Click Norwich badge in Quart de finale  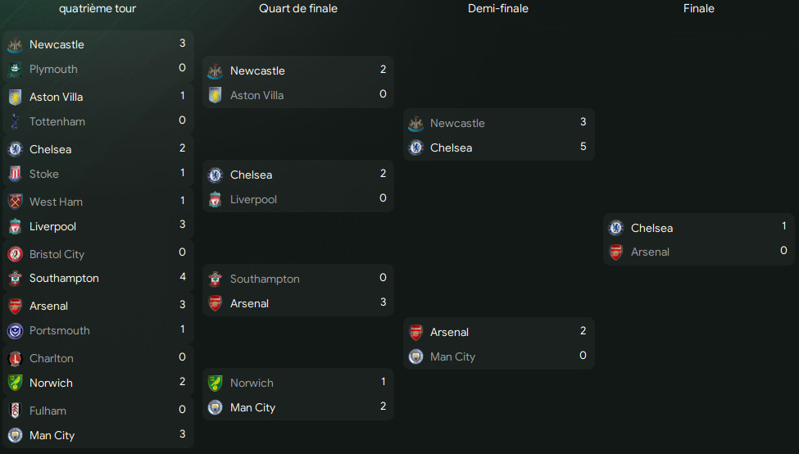[215, 384]
